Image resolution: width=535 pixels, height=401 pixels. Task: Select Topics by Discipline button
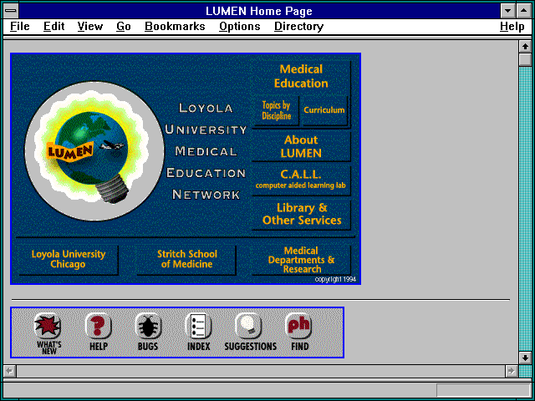point(277,110)
